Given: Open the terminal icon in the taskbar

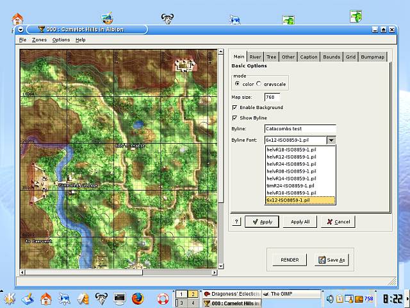Looking at the screenshot, I should [x=119, y=298].
